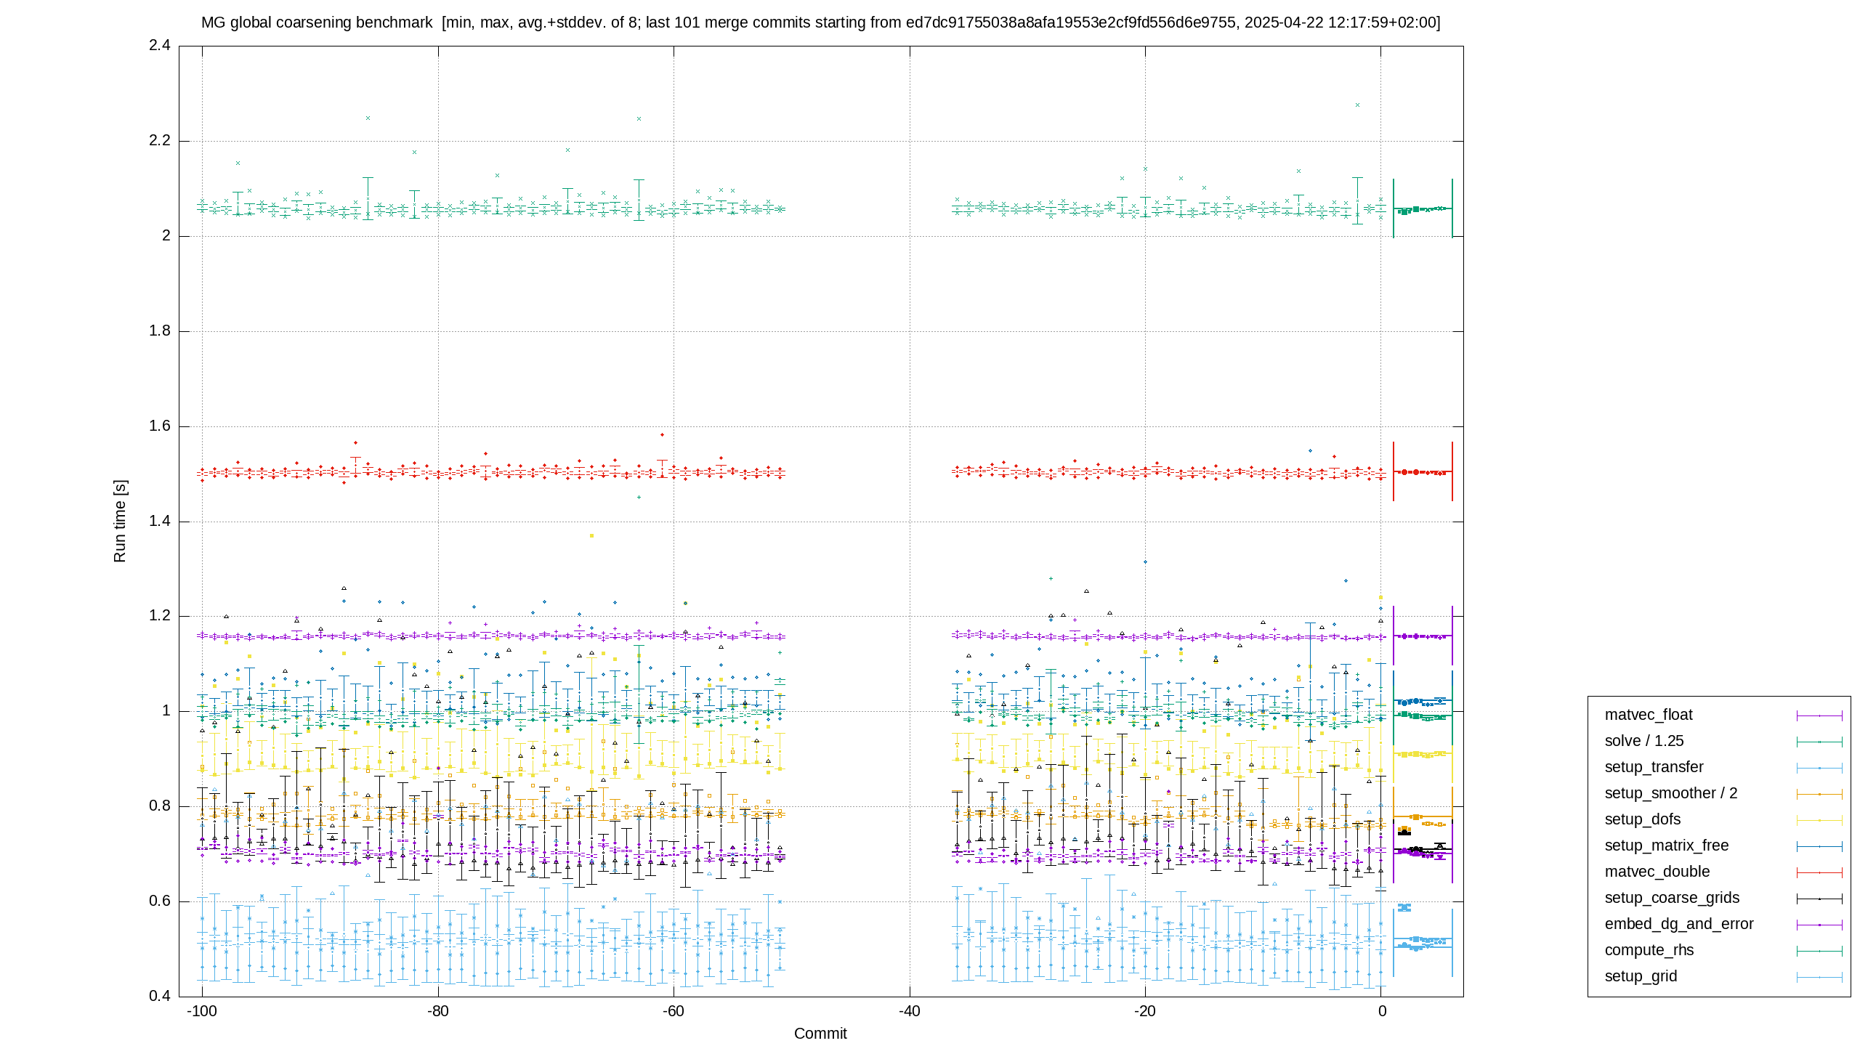This screenshot has height=1046, width=1860.
Task: Select the embed_dg_and_error legend label
Action: (1678, 924)
